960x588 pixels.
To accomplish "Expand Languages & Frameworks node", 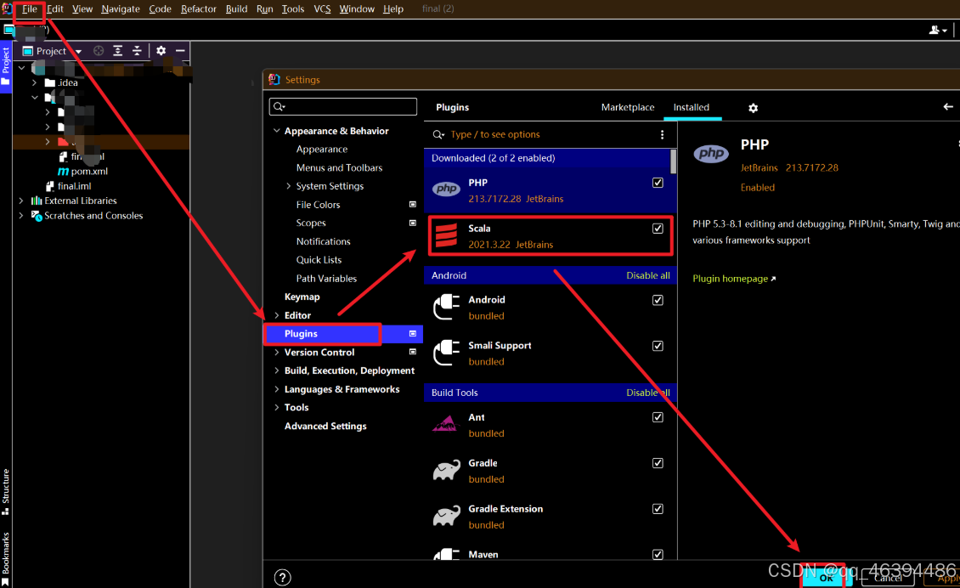I will [x=277, y=389].
